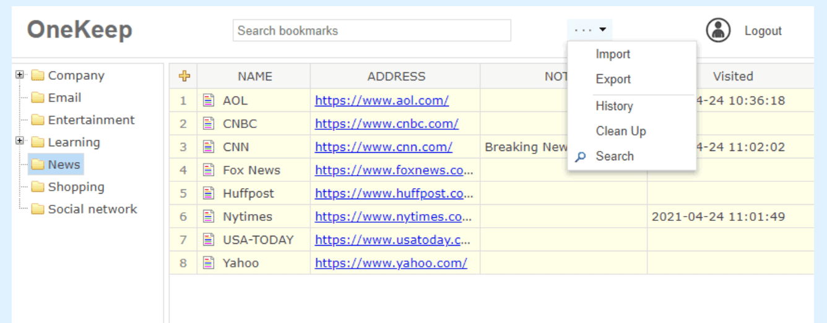
Task: Sort by the NAME column header
Action: (254, 77)
